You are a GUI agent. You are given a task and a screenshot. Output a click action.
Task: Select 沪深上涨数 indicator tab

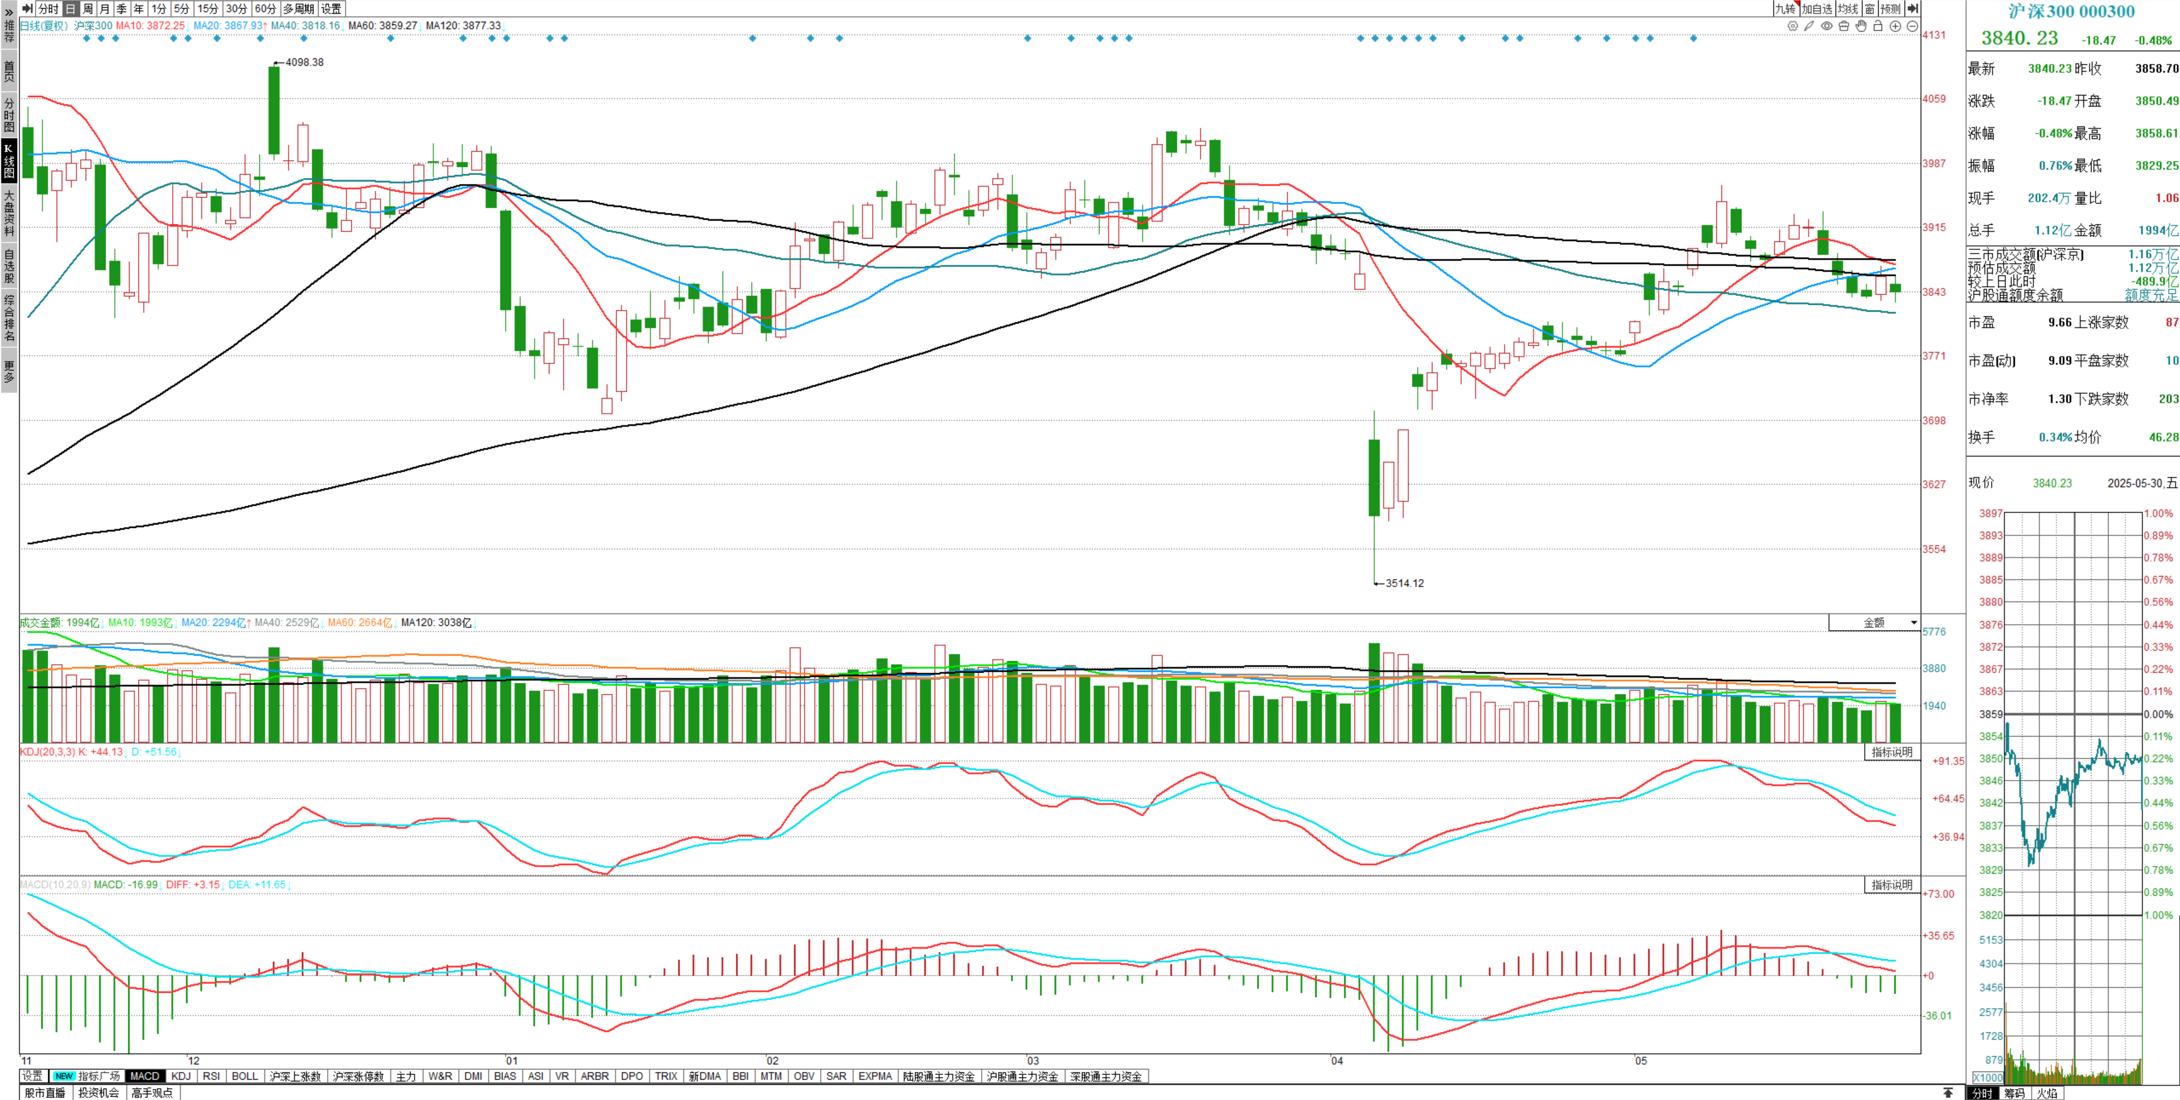(295, 1076)
